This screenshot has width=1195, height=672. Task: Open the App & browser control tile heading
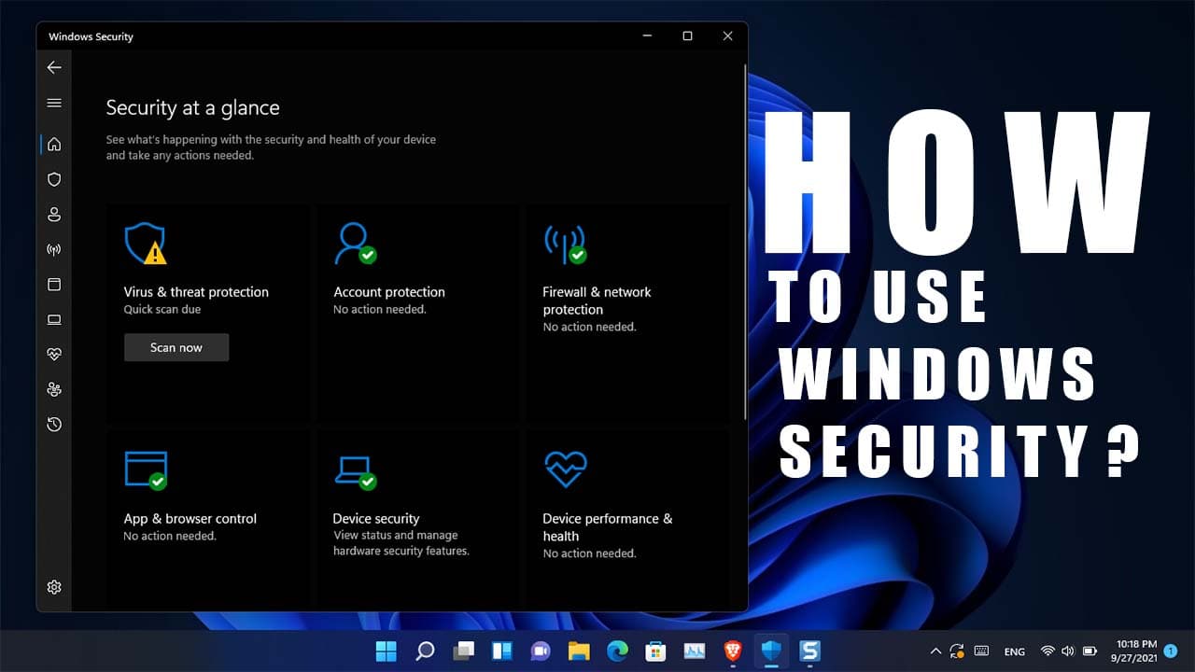click(190, 519)
